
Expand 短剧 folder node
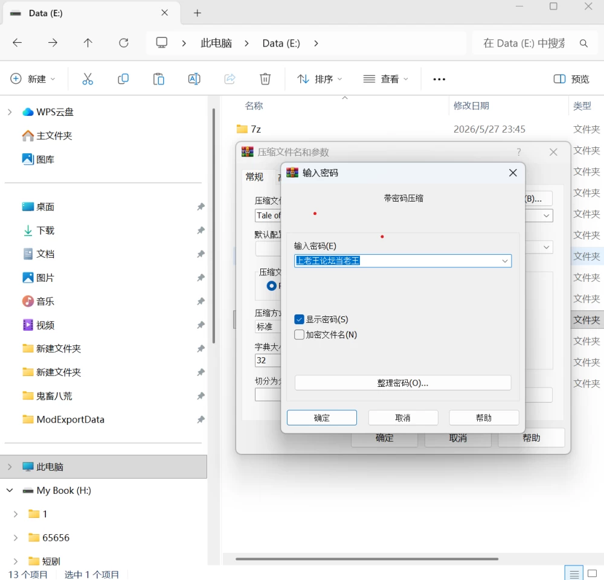coord(16,561)
